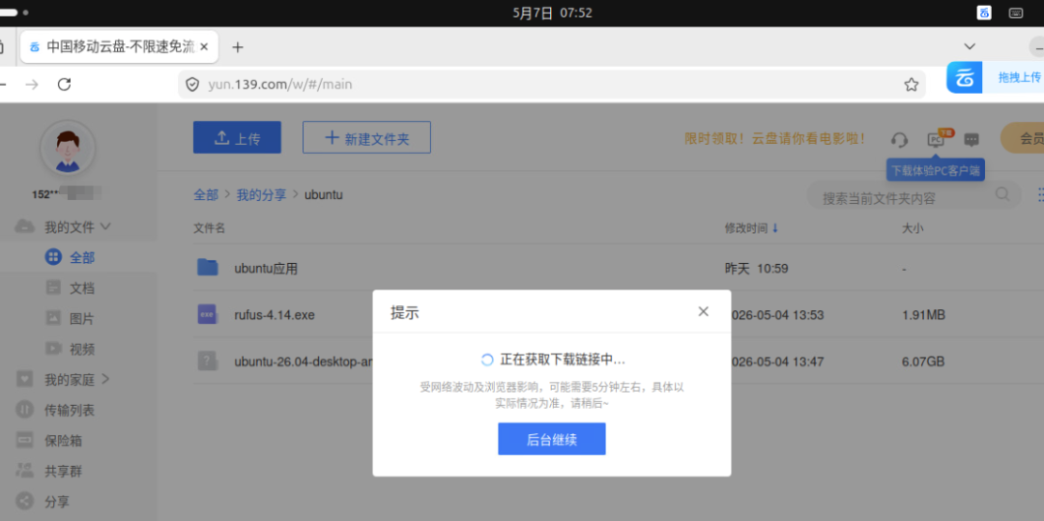1044x521 pixels.
Task: Click the PC client download icon
Action: [937, 139]
